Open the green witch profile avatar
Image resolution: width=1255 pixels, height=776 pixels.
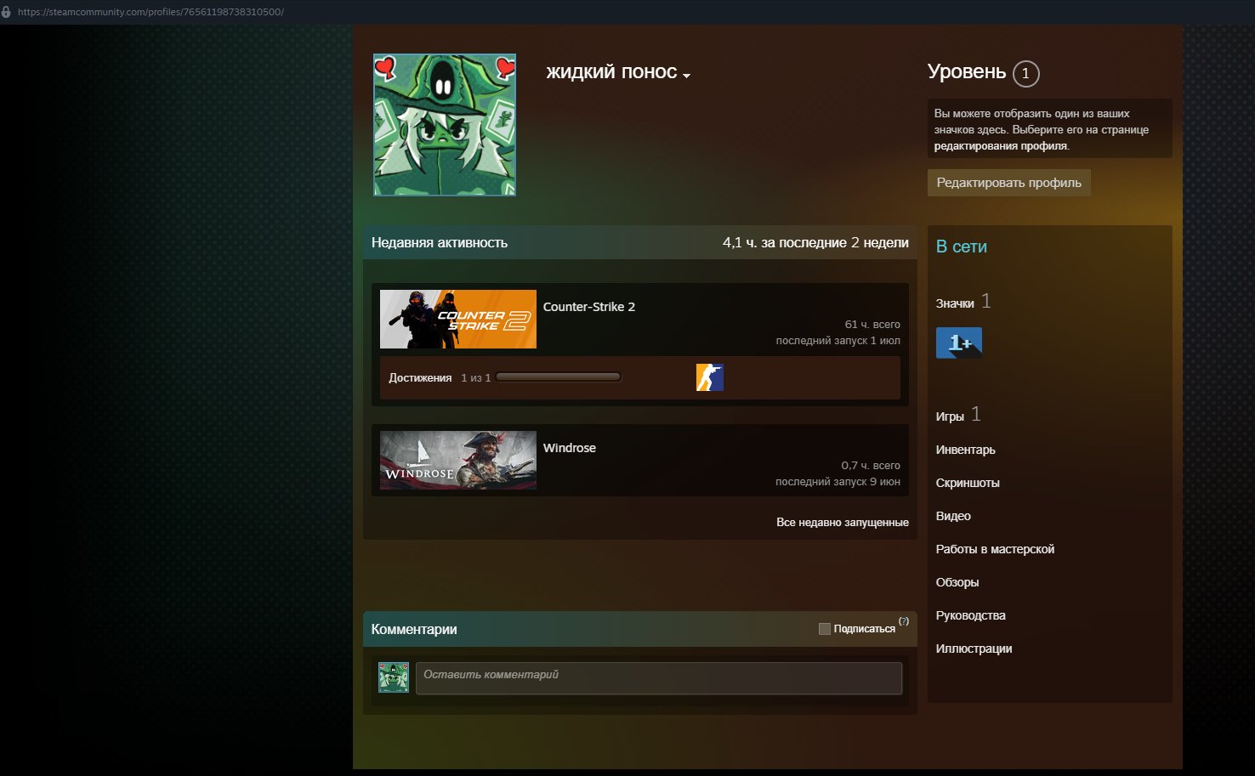[x=445, y=125]
